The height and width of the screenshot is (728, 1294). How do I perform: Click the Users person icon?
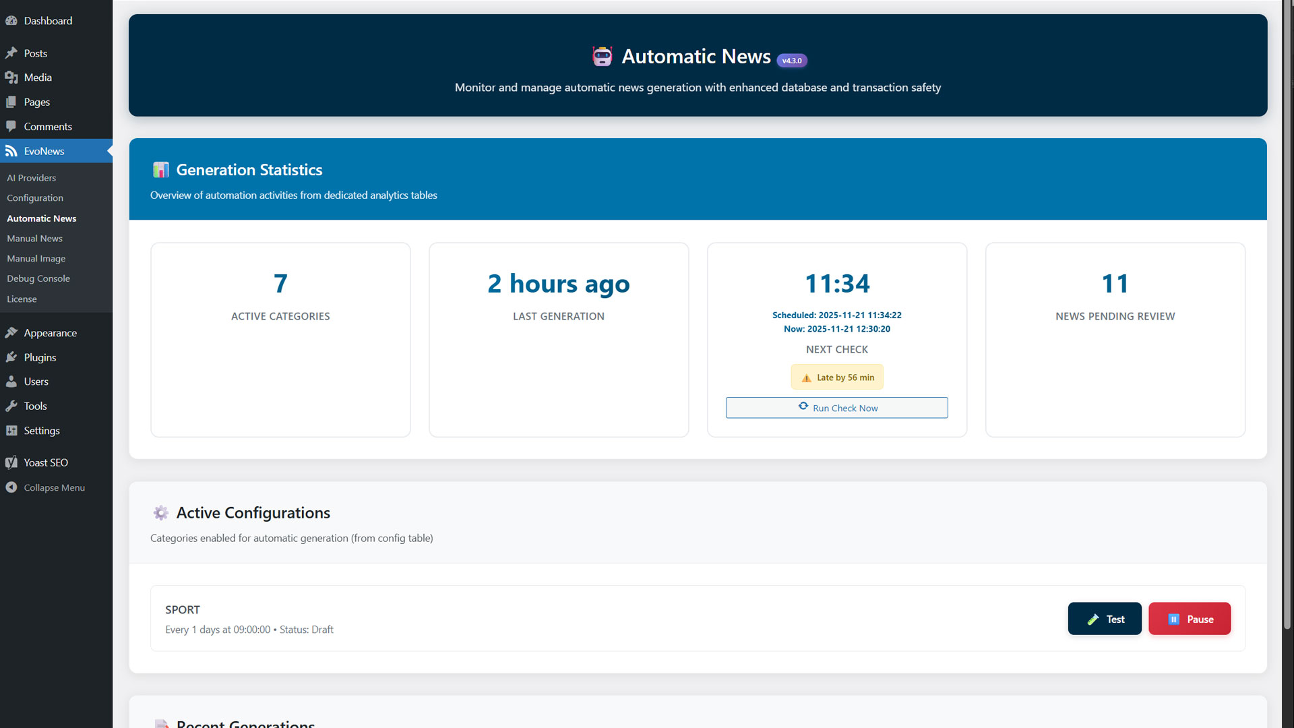point(11,382)
